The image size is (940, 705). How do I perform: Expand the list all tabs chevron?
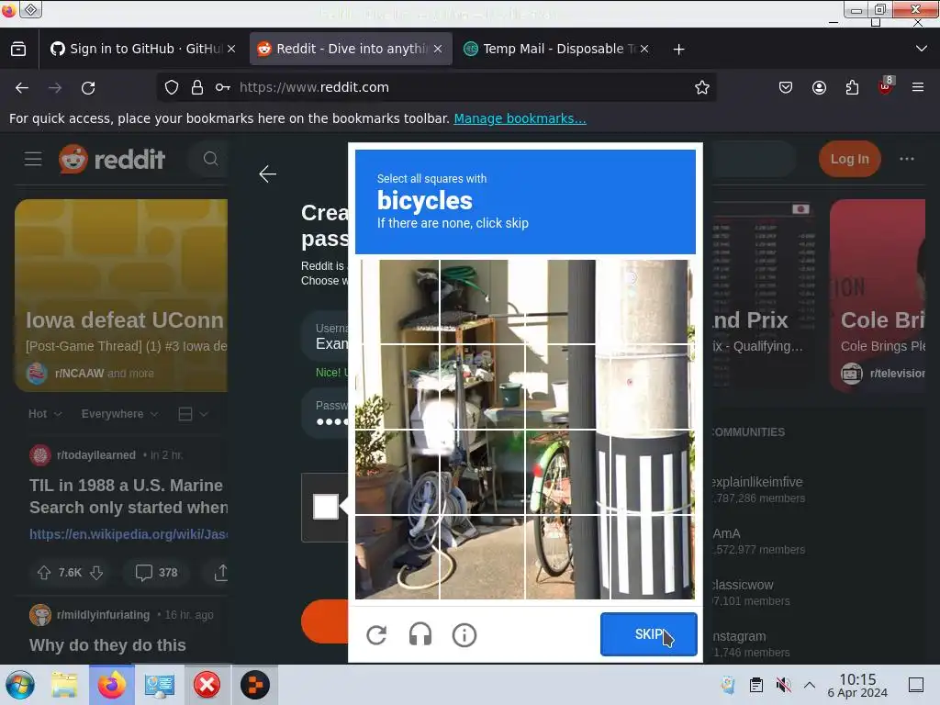pyautogui.click(x=922, y=49)
